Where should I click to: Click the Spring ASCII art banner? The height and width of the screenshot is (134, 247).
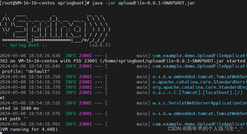pos(55,28)
